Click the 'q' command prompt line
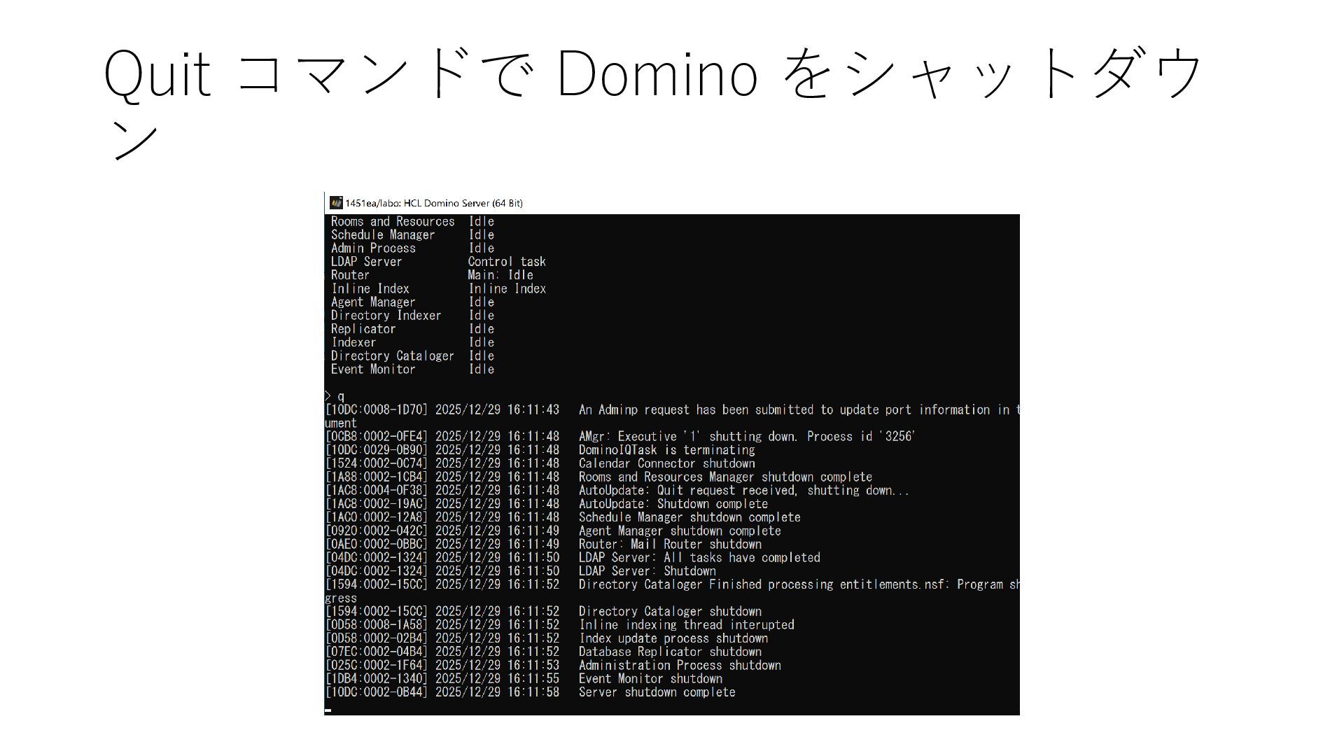Screen dimensions: 1344x756 [340, 396]
